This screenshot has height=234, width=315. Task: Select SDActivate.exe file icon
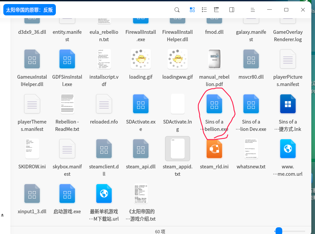coord(141,104)
